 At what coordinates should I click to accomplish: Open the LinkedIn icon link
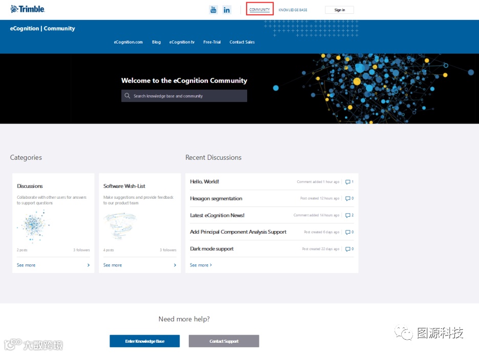226,10
